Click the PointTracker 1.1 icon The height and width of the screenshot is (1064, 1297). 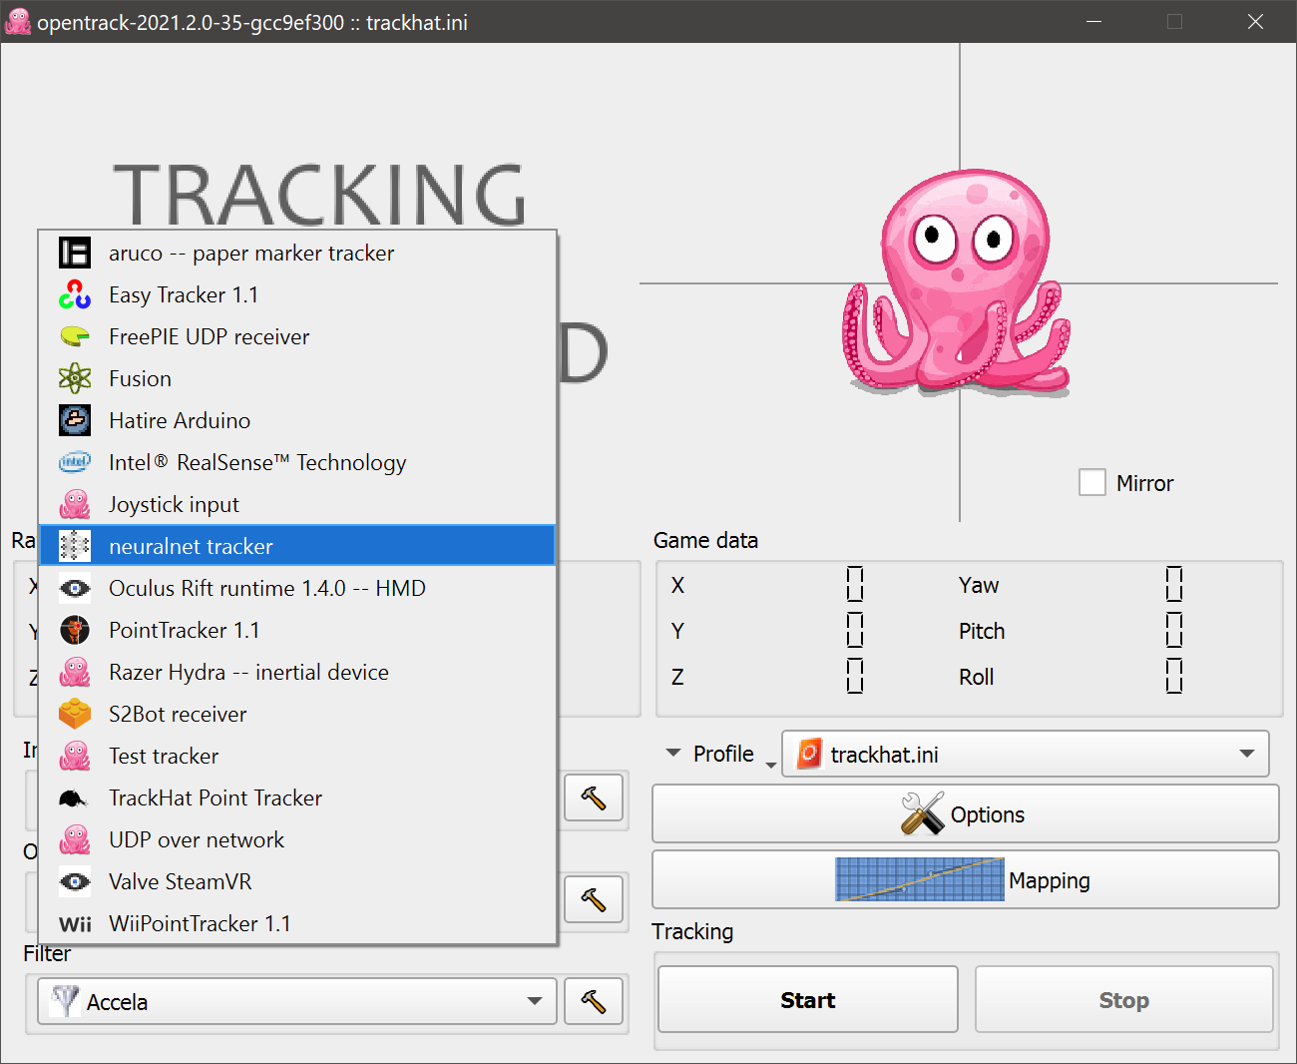[x=75, y=630]
